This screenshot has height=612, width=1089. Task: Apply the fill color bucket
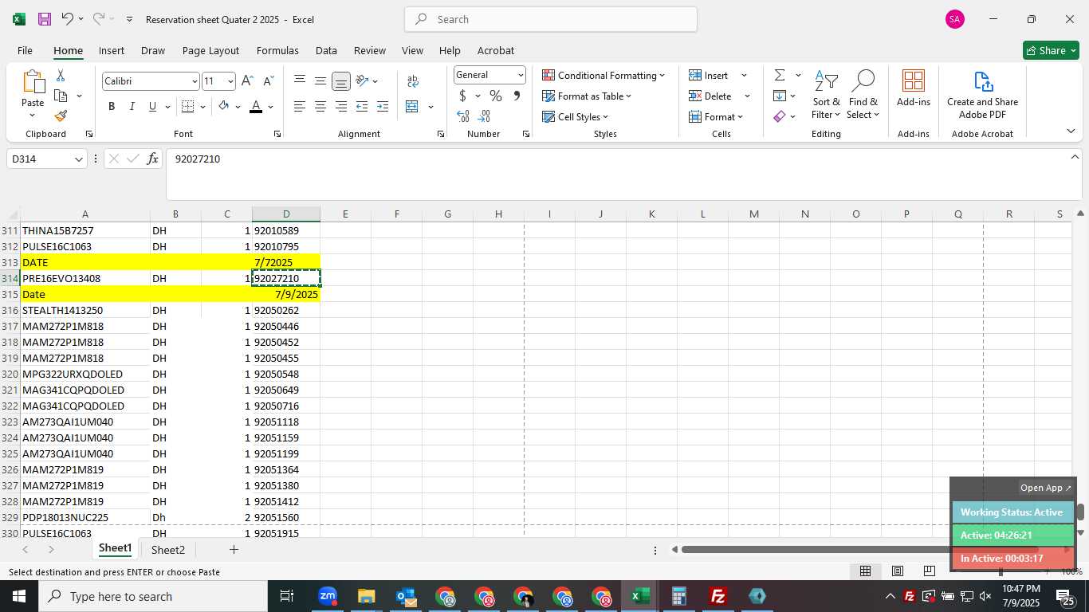pyautogui.click(x=224, y=106)
